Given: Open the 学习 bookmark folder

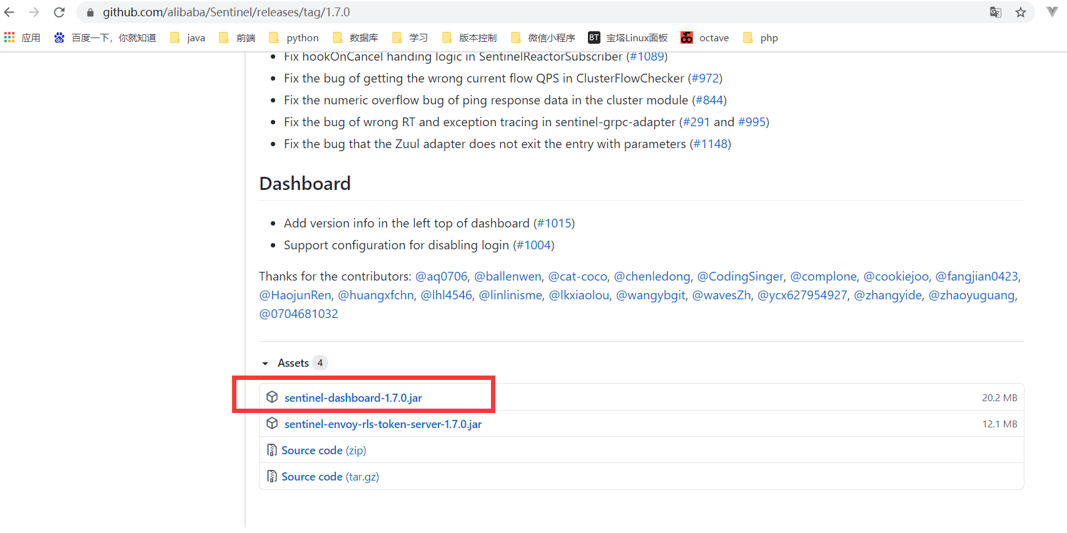Looking at the screenshot, I should pos(410,38).
